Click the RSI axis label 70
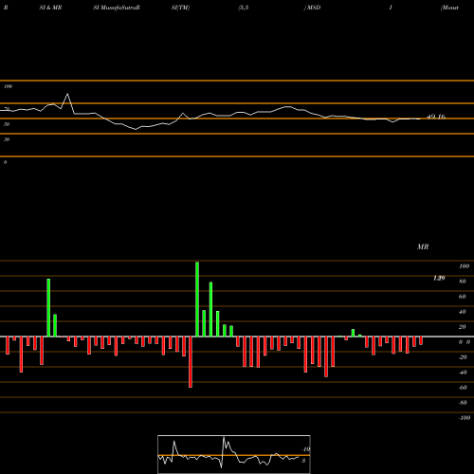Screen dimensions: 474x474 7,109
